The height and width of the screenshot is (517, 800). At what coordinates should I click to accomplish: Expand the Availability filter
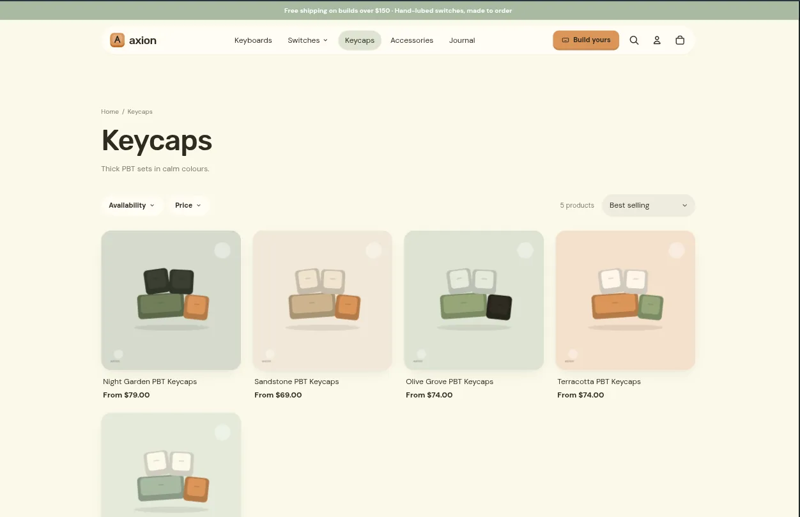point(132,205)
